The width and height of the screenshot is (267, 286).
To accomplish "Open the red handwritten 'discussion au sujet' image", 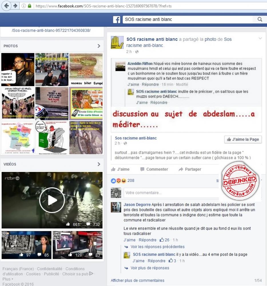I will [x=186, y=95].
